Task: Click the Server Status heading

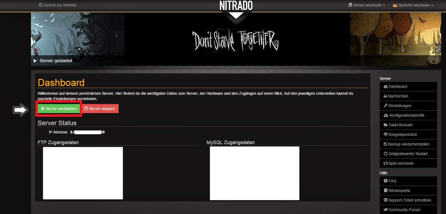Action: pyautogui.click(x=57, y=123)
